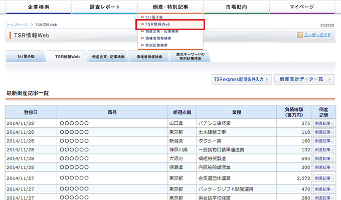
Task: Click the X12000 user ID text
Action: 327,25
